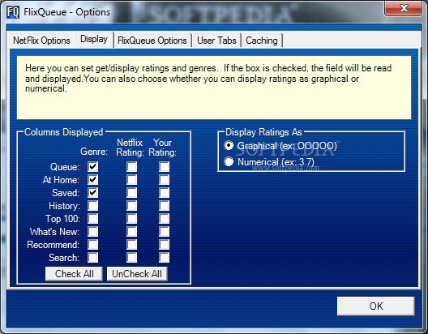
Task: Check Your Rating for History
Action: point(164,205)
